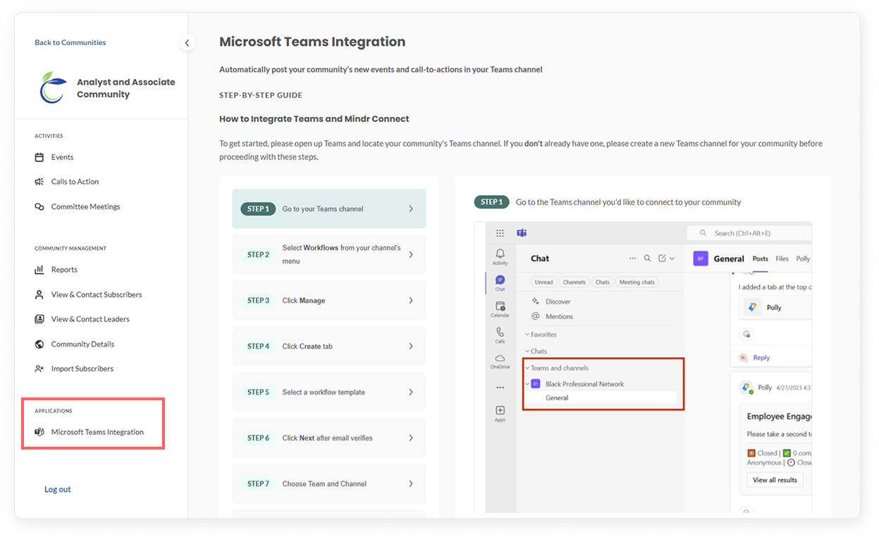
Task: Collapse Teams and channels section
Action: pyautogui.click(x=527, y=368)
